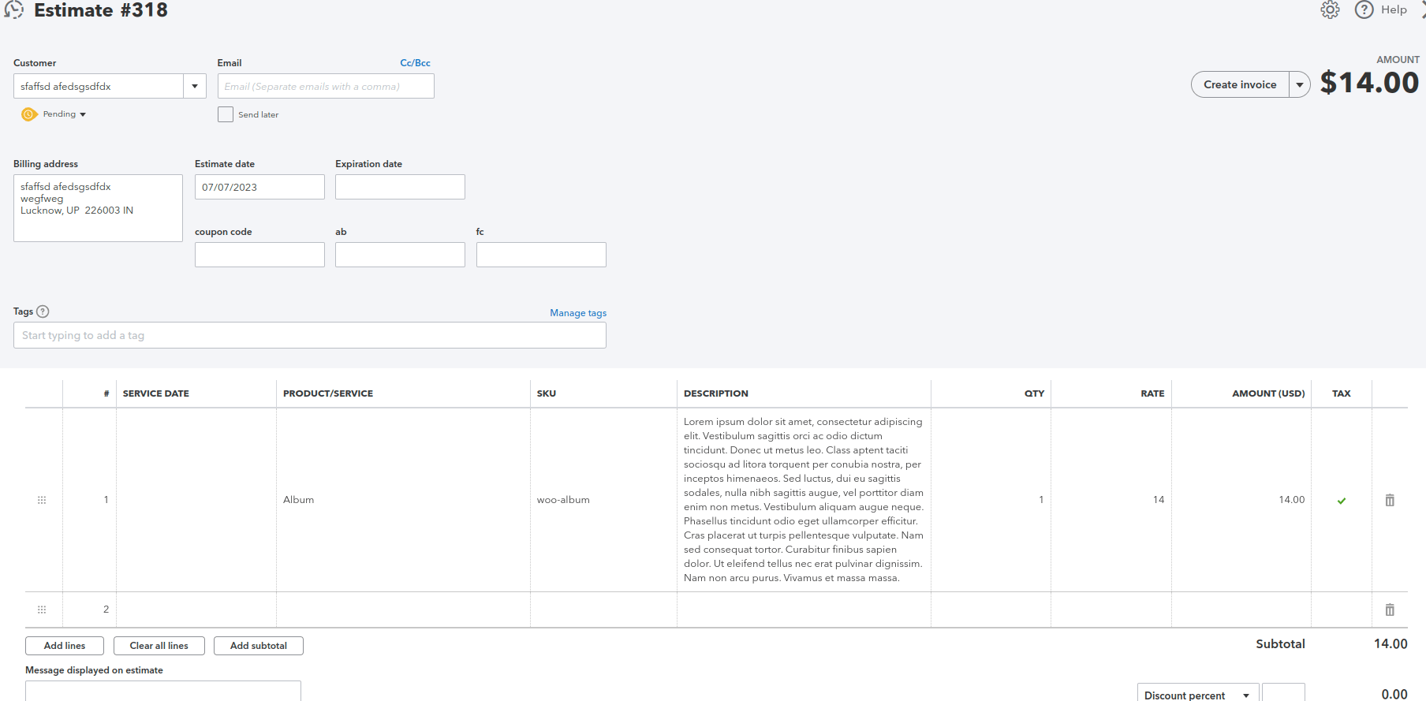Grab the drag handle for line 1
1426x701 pixels.
click(x=42, y=500)
